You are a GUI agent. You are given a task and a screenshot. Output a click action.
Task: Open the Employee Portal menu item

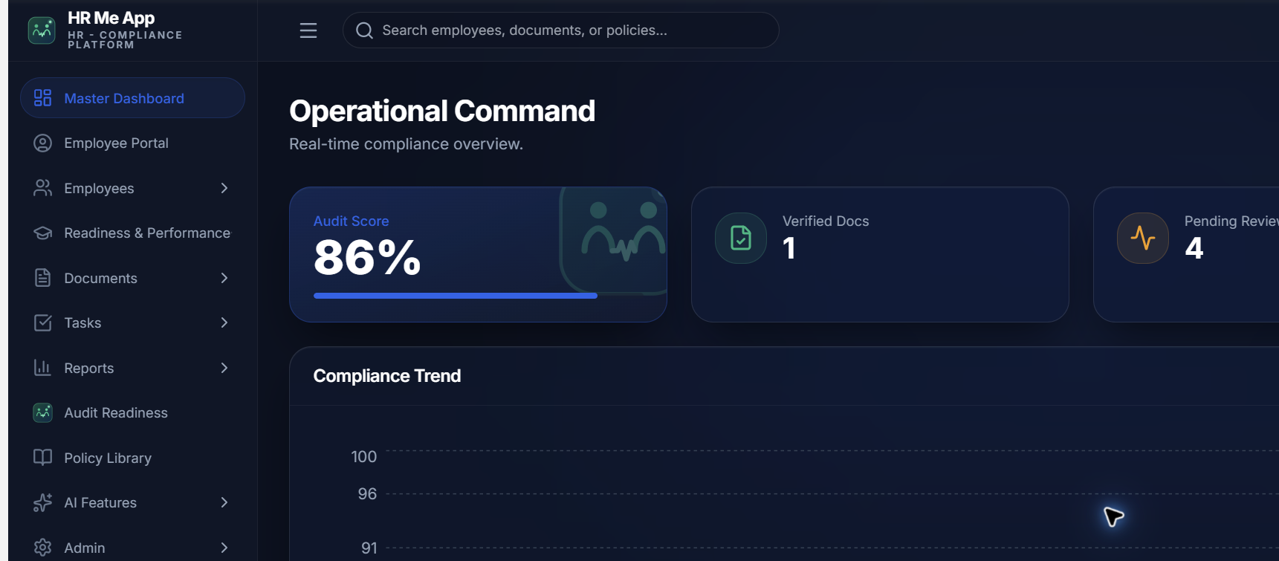coord(132,143)
